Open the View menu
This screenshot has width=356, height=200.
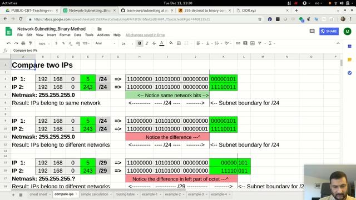pos(39,35)
